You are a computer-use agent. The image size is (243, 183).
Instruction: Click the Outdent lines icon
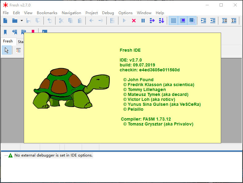(213, 21)
